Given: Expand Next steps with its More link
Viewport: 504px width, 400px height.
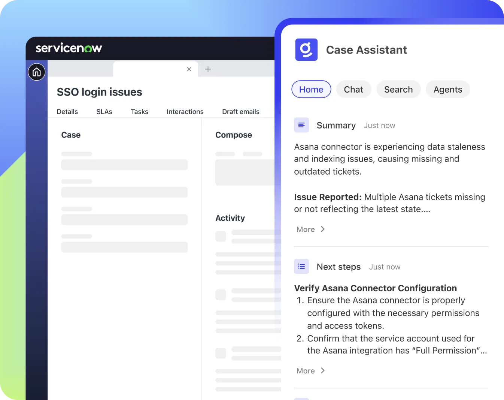Looking at the screenshot, I should 306,371.
